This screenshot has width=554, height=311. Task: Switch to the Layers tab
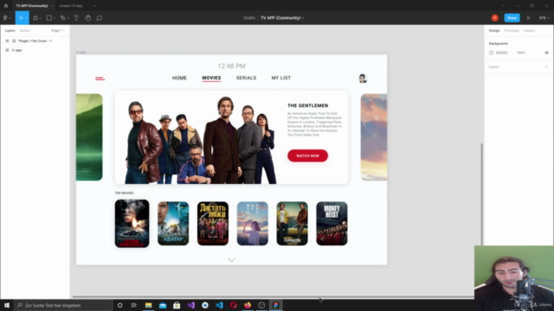pyautogui.click(x=10, y=31)
